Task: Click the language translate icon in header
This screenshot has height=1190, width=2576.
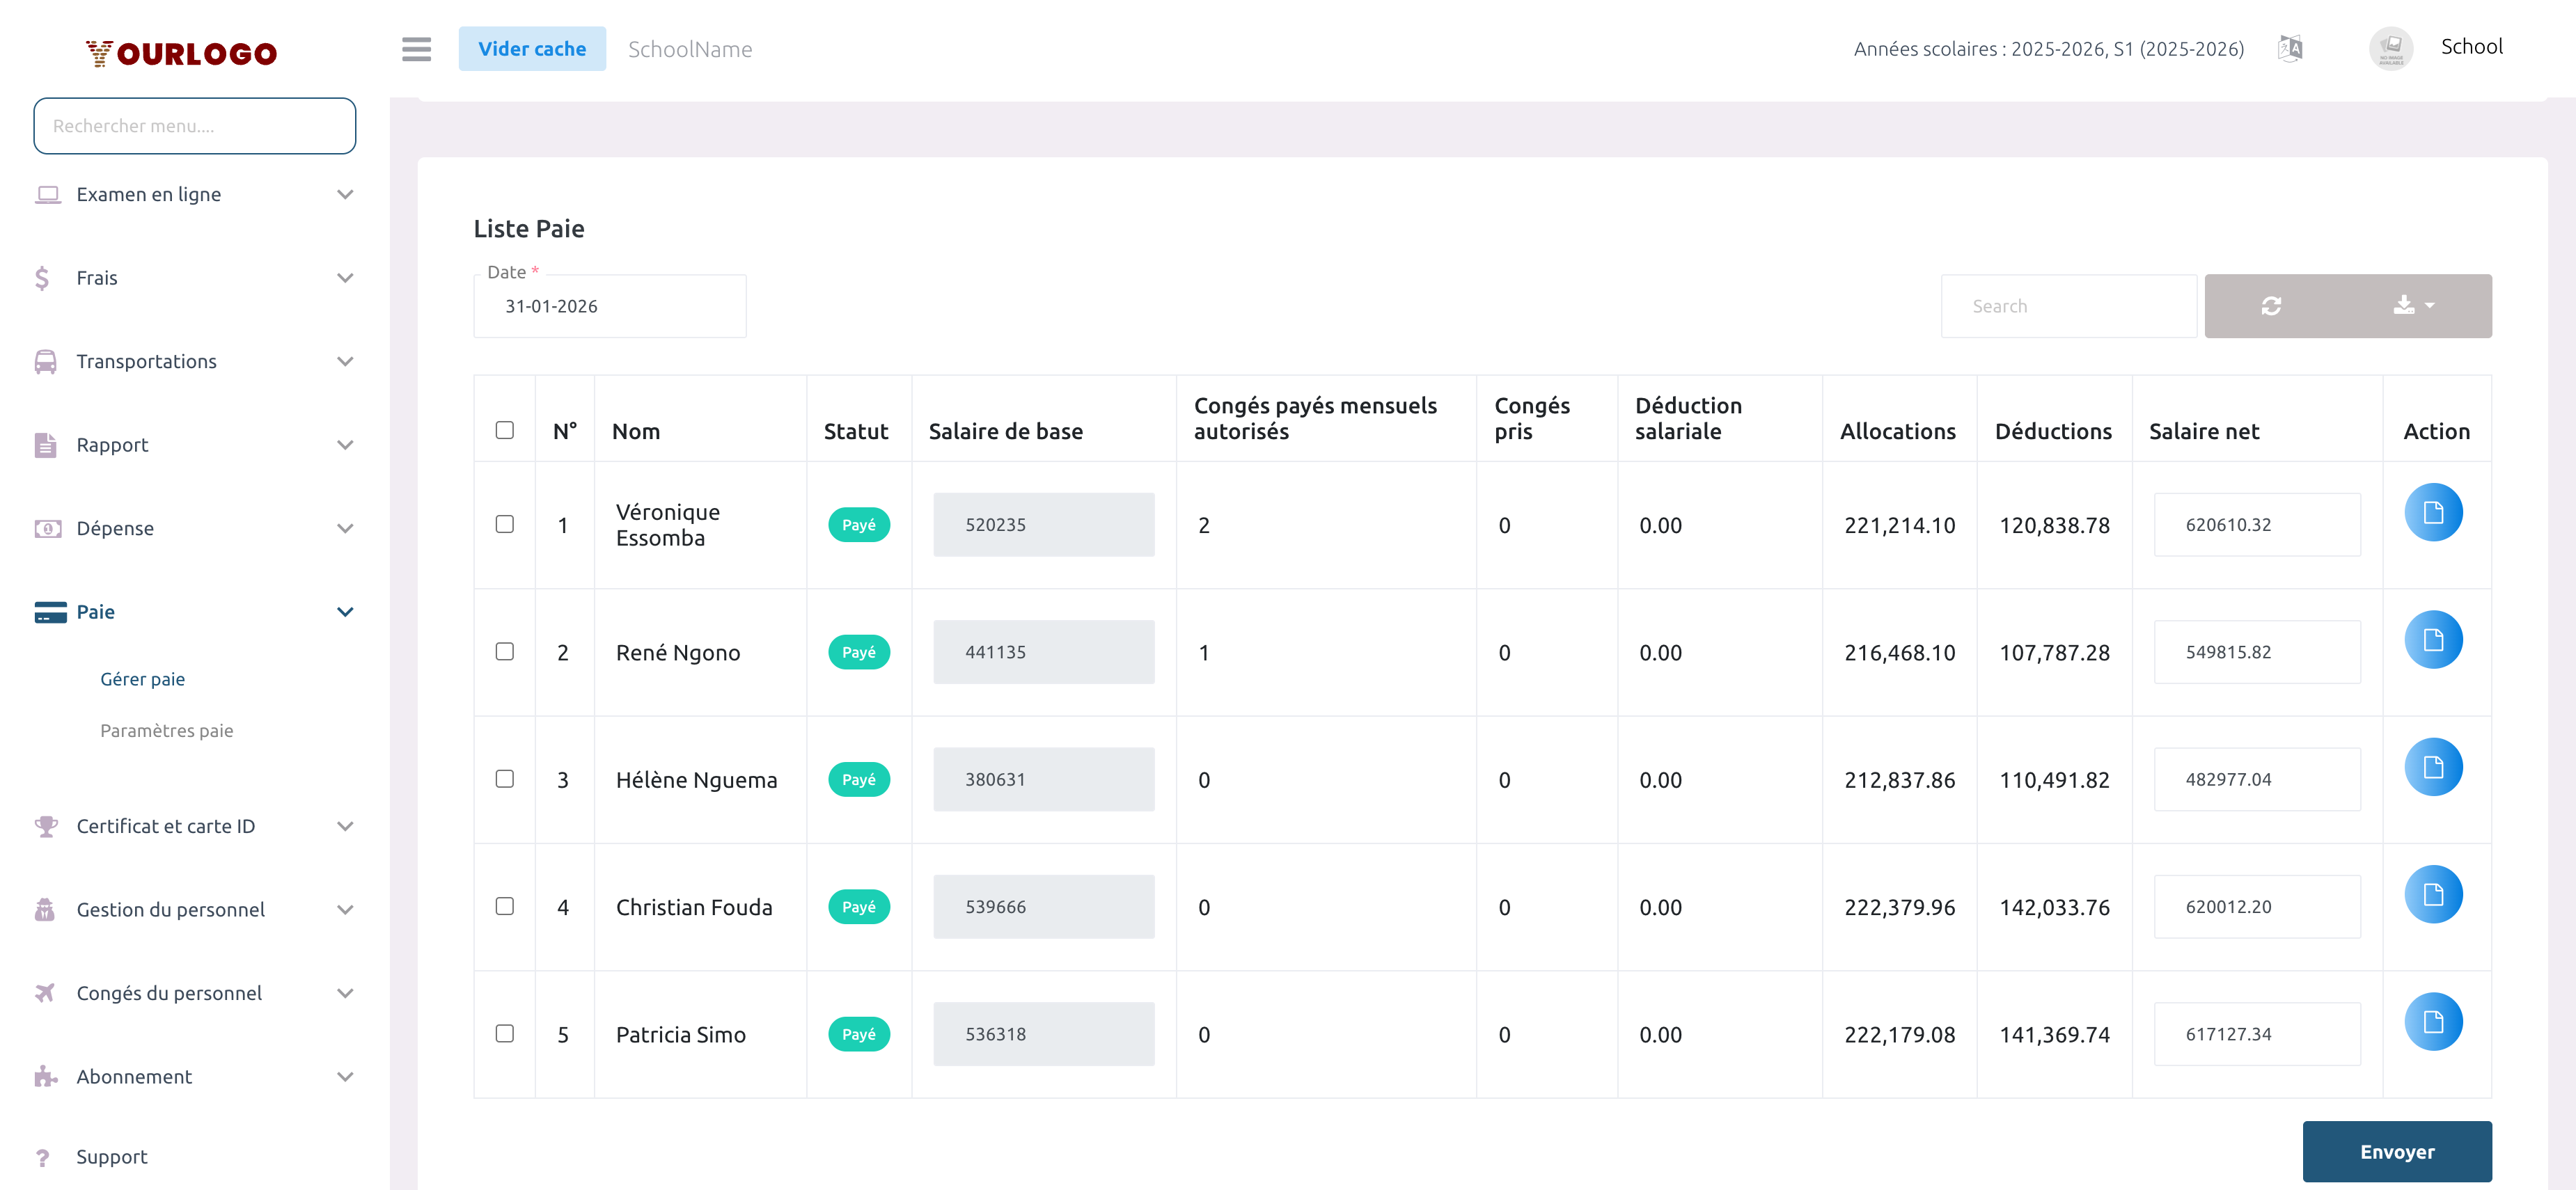Action: pyautogui.click(x=2289, y=48)
